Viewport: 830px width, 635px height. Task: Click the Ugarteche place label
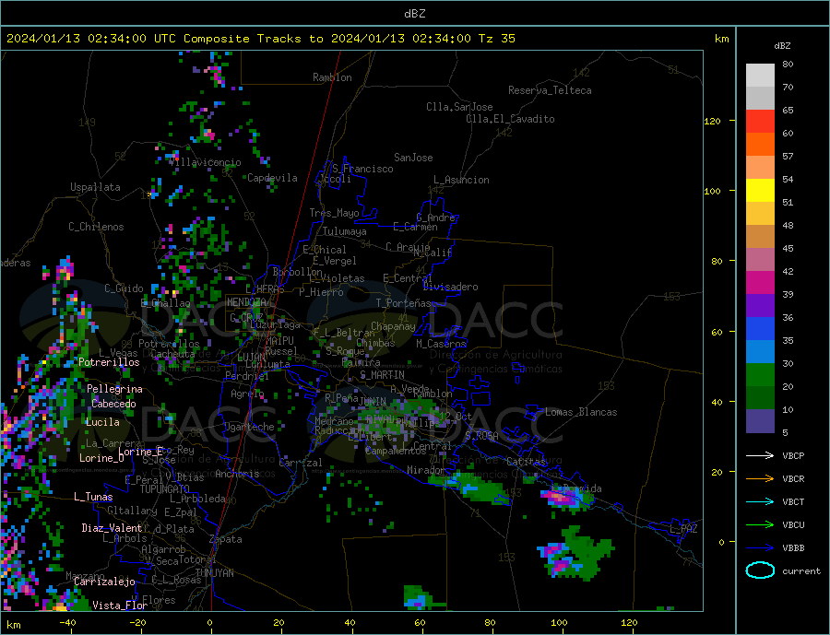250,427
